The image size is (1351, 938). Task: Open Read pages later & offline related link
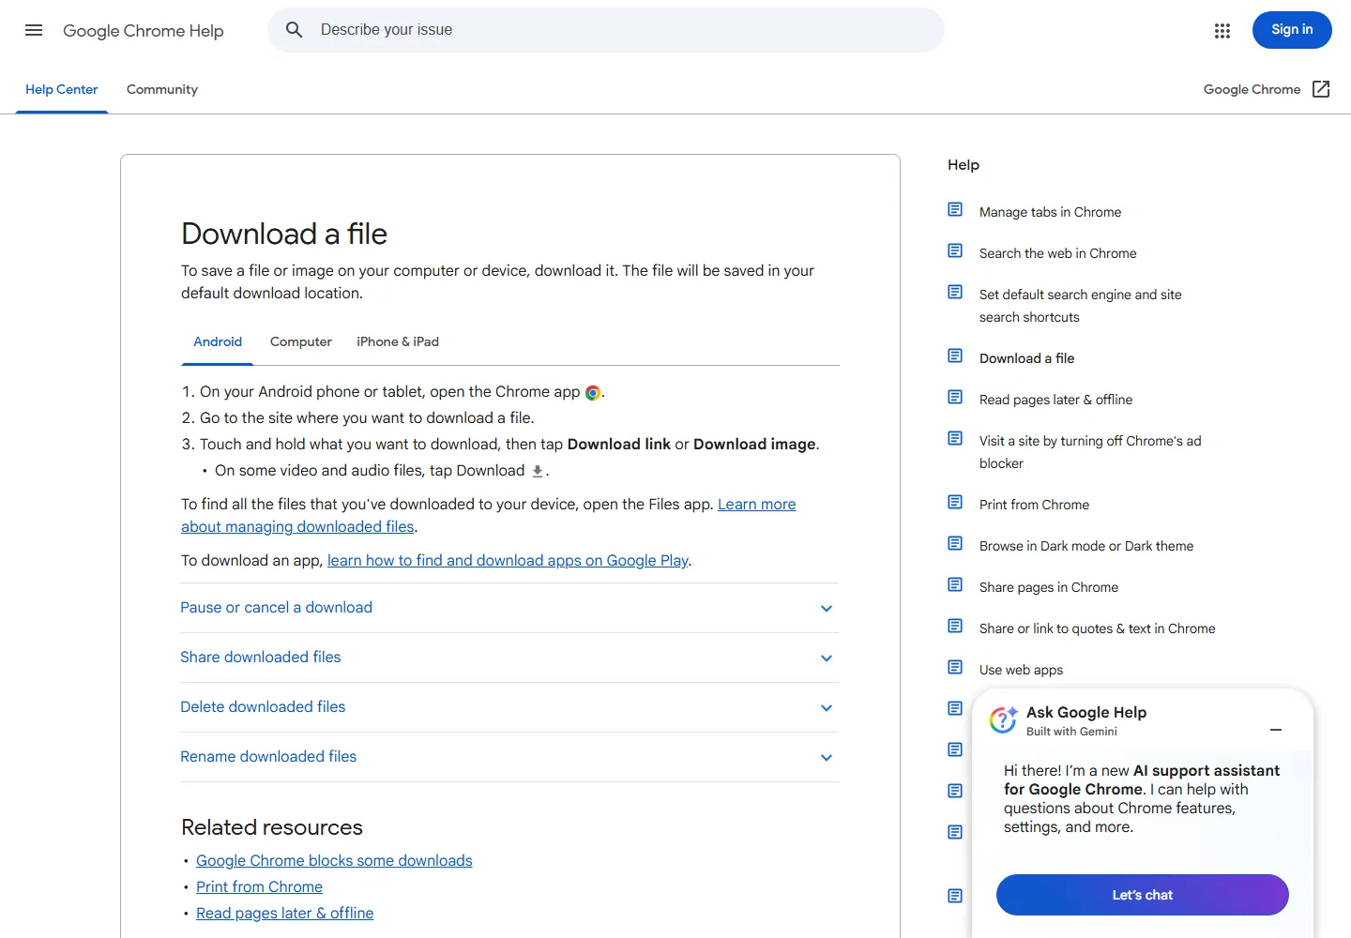(284, 914)
